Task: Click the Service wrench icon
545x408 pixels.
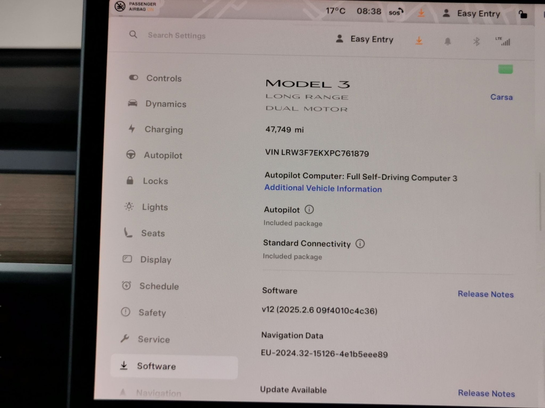Action: pos(125,339)
